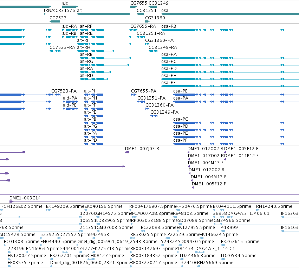Select the osa-PC protein glyph
This screenshot has width=299, height=268.
(x=236, y=123)
